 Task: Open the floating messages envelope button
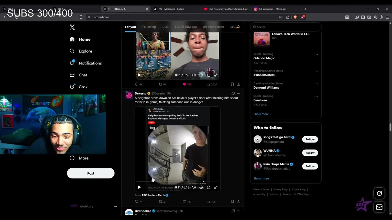[379, 207]
